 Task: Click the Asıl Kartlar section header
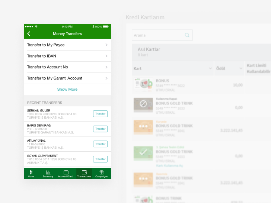point(201,52)
